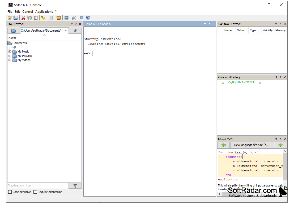
Task: Undock the Command History panel
Action: tap(280, 77)
